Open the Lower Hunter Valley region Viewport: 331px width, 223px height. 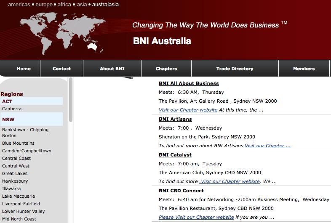[x=24, y=211]
